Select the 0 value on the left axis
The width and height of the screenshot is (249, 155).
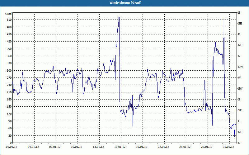[x=11, y=143]
